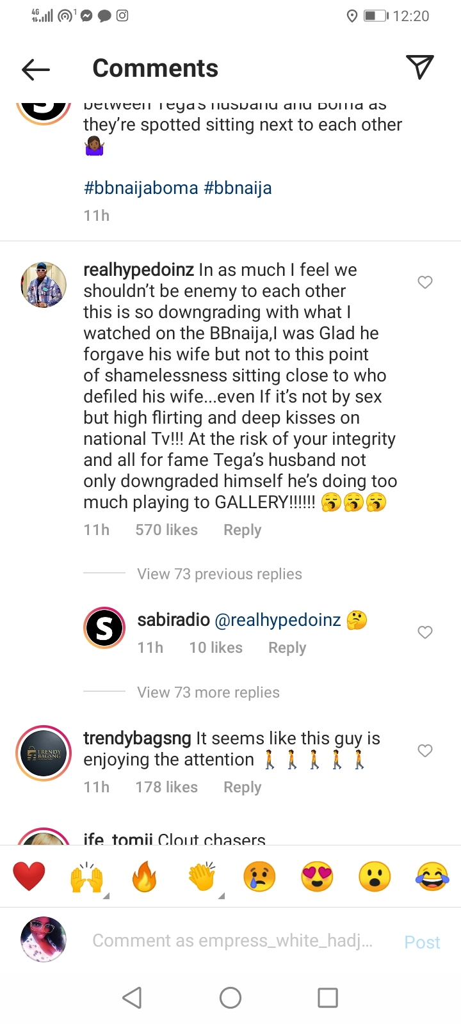
Task: Reply to trendybagsng's comment
Action: pyautogui.click(x=242, y=787)
